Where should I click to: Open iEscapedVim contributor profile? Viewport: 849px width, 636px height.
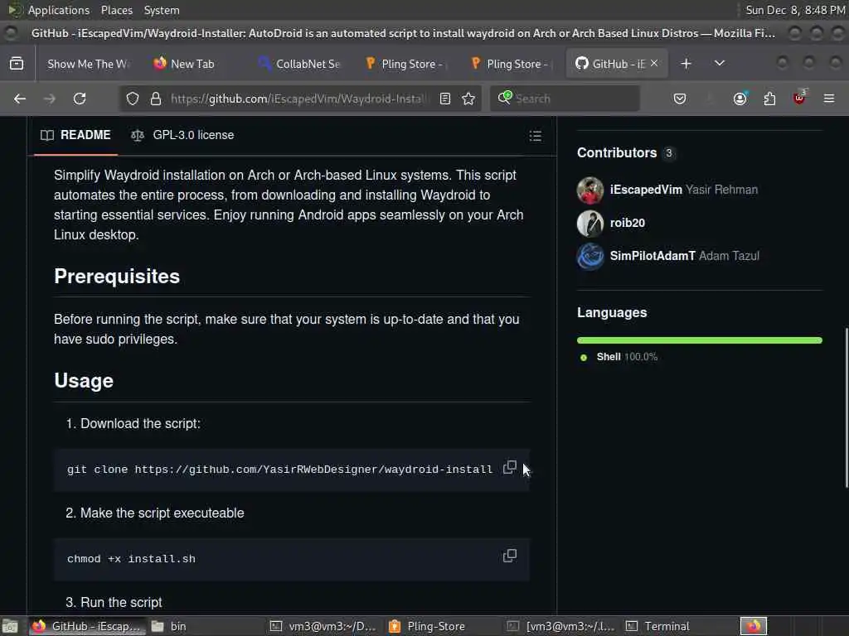tap(646, 190)
